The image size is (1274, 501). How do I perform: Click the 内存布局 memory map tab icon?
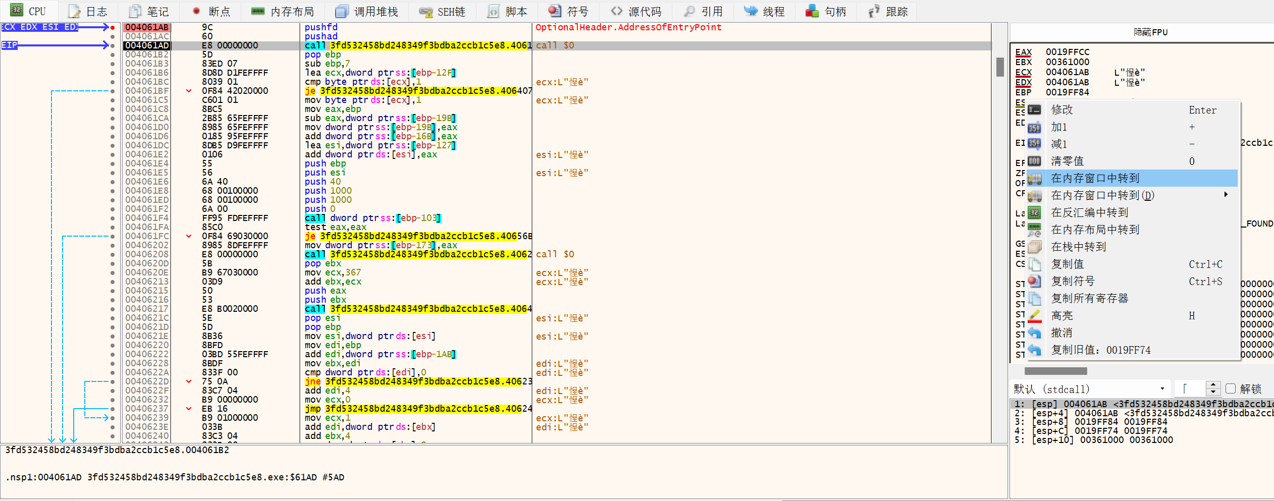tap(258, 11)
